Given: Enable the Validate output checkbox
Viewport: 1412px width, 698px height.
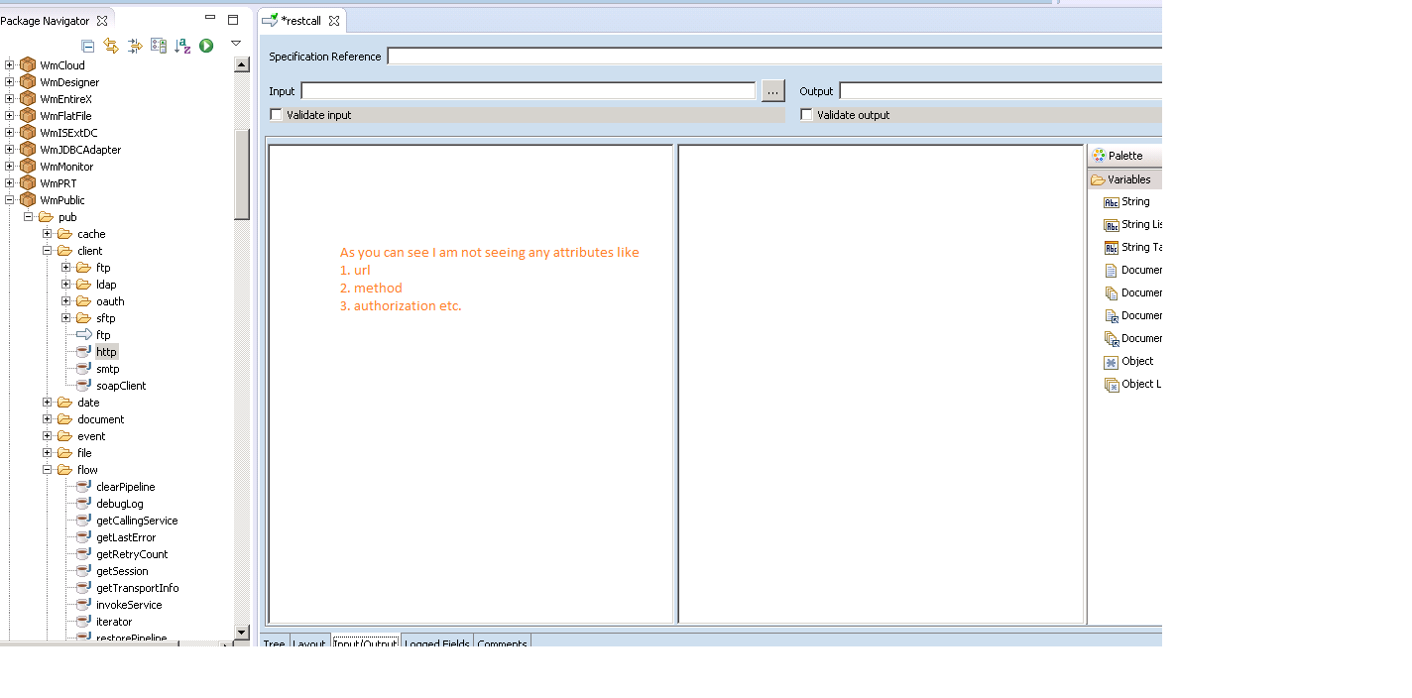Looking at the screenshot, I should pos(806,114).
